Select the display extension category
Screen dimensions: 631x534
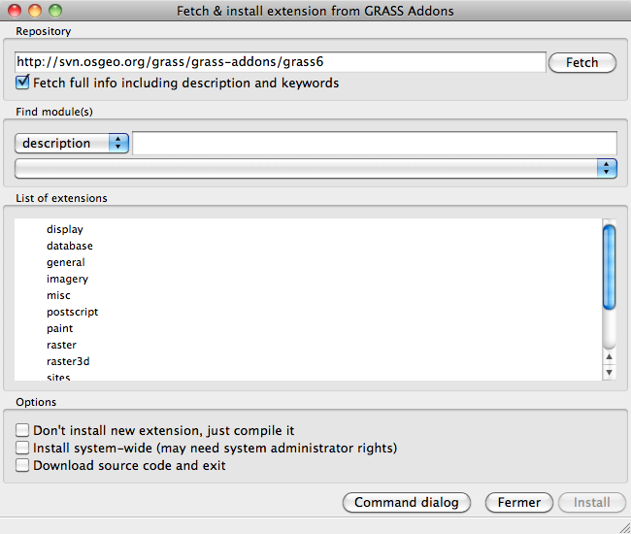(65, 229)
